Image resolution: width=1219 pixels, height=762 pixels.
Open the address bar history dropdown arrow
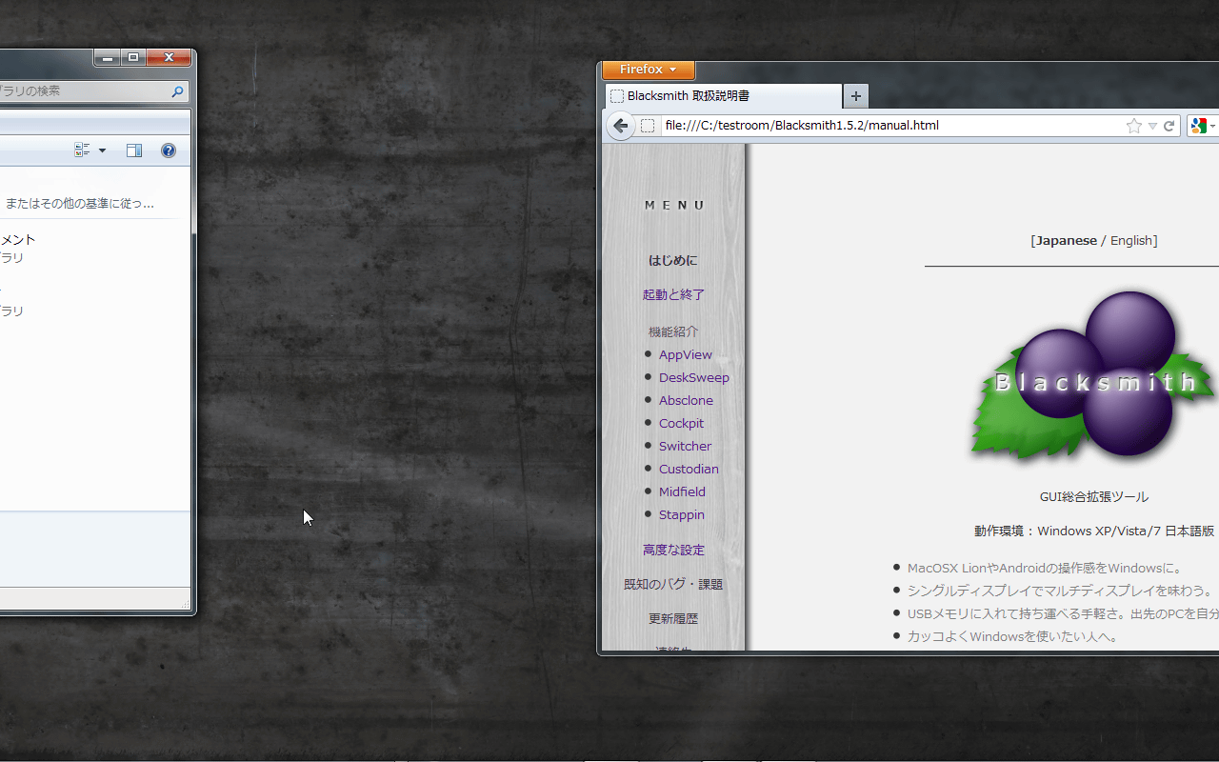pos(1152,126)
